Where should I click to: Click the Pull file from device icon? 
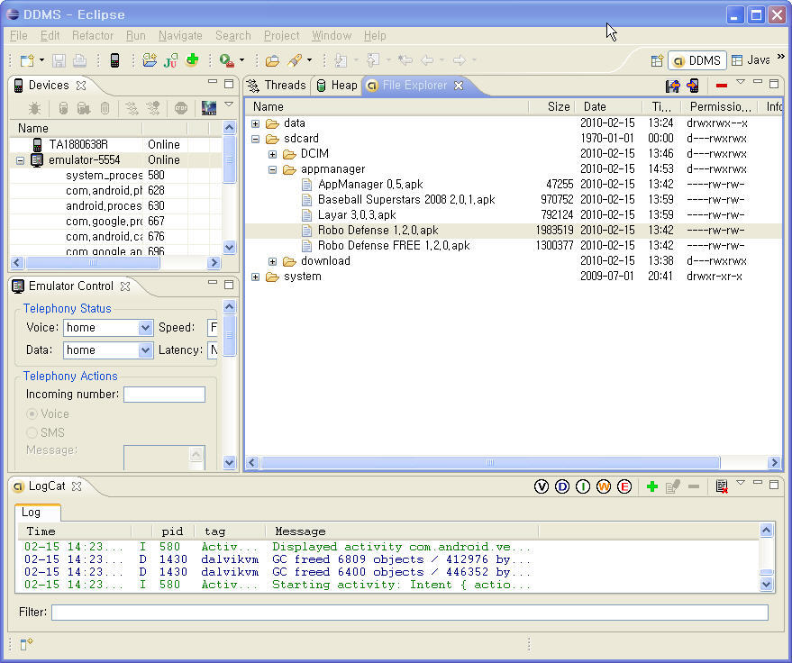tap(673, 86)
